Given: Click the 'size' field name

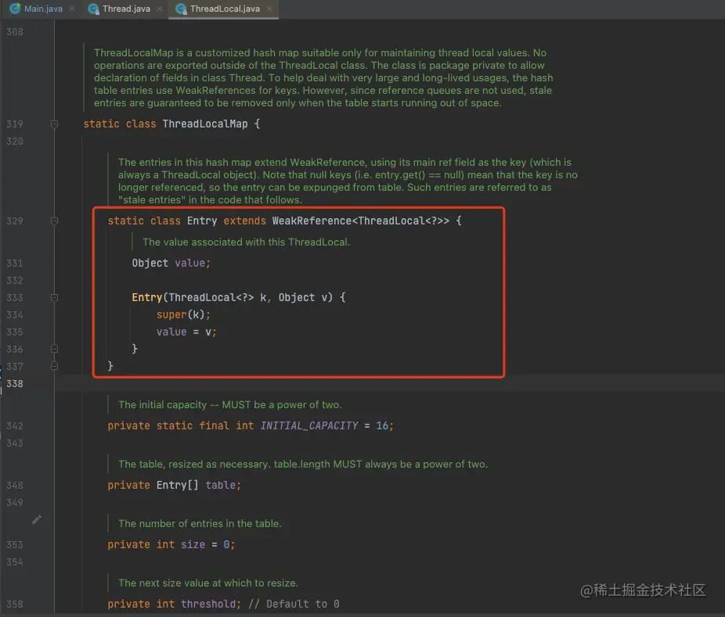Looking at the screenshot, I should tap(193, 545).
